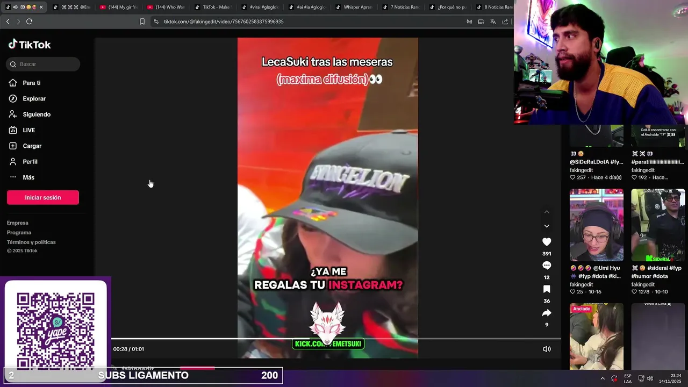Open comments via the speech bubble icon
The image size is (688, 387).
point(547,266)
